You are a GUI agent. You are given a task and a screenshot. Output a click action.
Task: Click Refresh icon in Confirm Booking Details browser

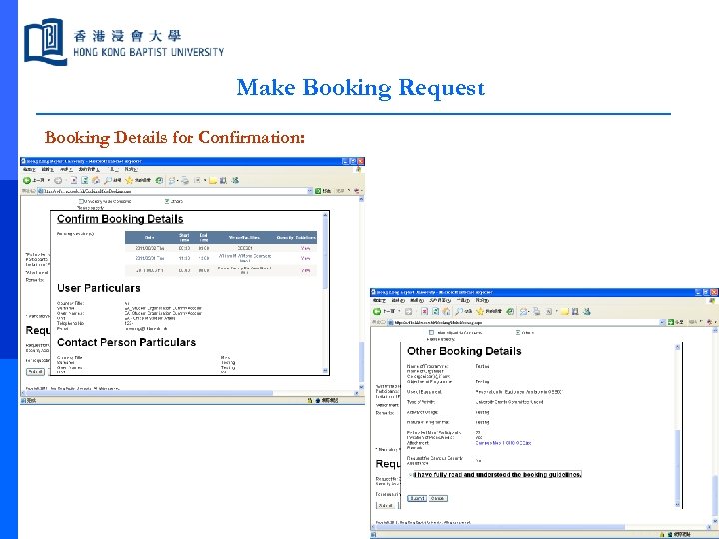(84, 180)
